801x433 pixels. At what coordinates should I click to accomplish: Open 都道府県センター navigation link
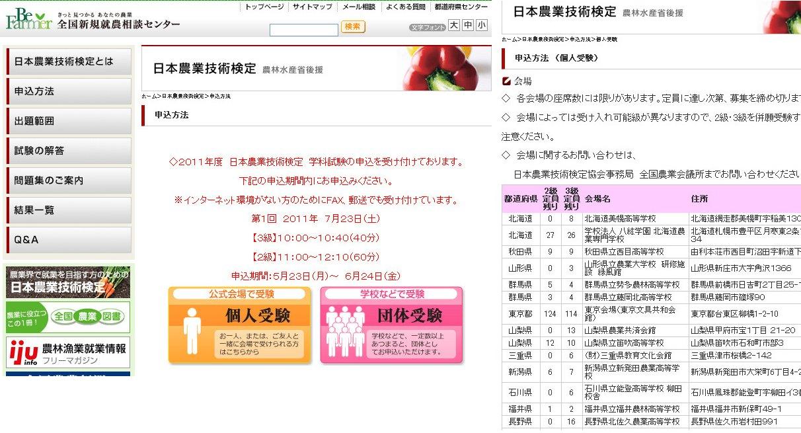[461, 7]
